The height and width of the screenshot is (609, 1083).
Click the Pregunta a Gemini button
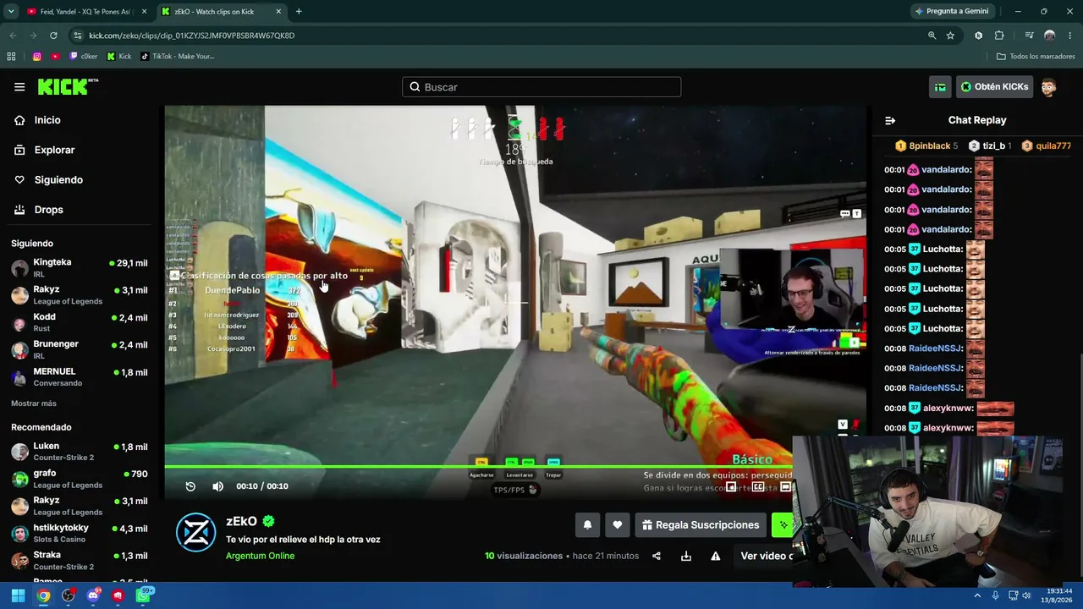click(x=951, y=12)
